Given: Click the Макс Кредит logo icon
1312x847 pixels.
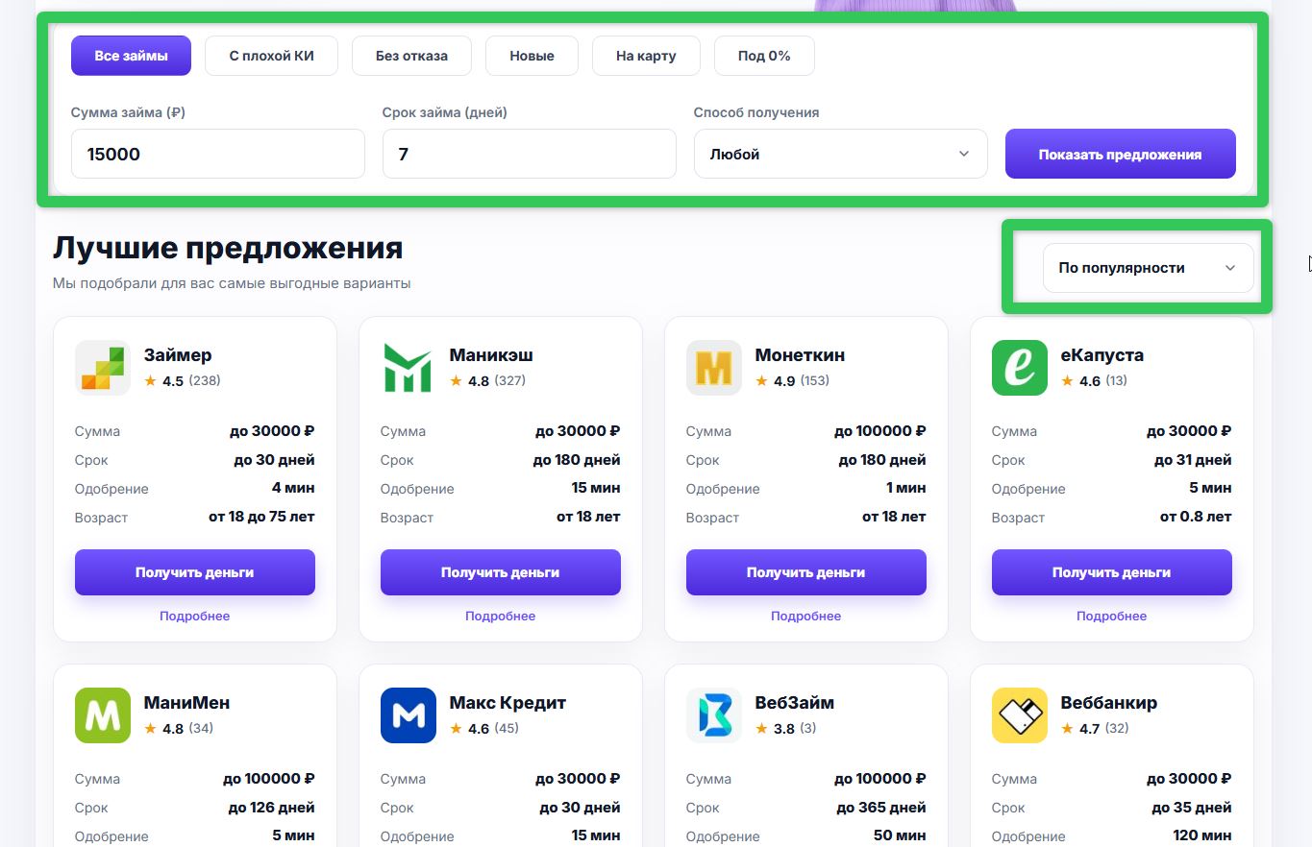Looking at the screenshot, I should point(408,715).
